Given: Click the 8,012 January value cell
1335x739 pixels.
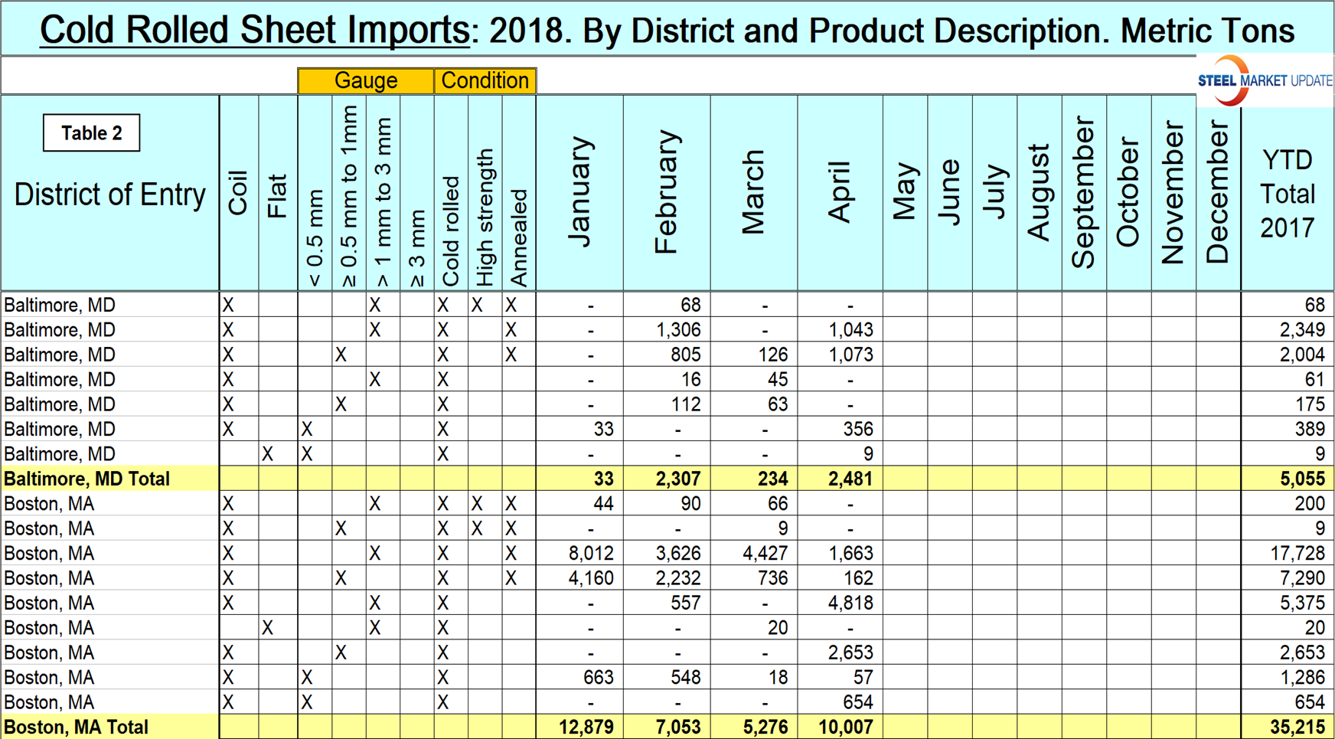Looking at the screenshot, I should (x=590, y=554).
